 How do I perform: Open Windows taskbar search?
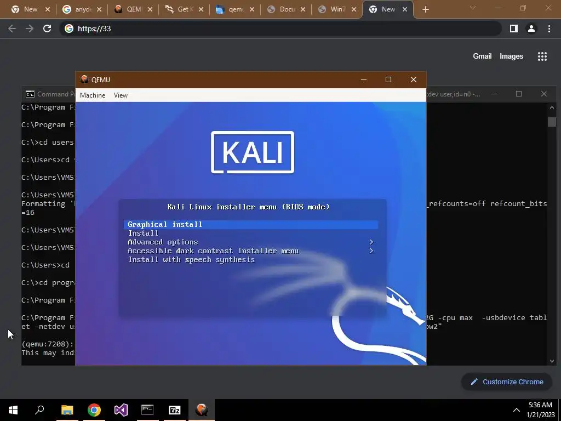click(x=39, y=410)
